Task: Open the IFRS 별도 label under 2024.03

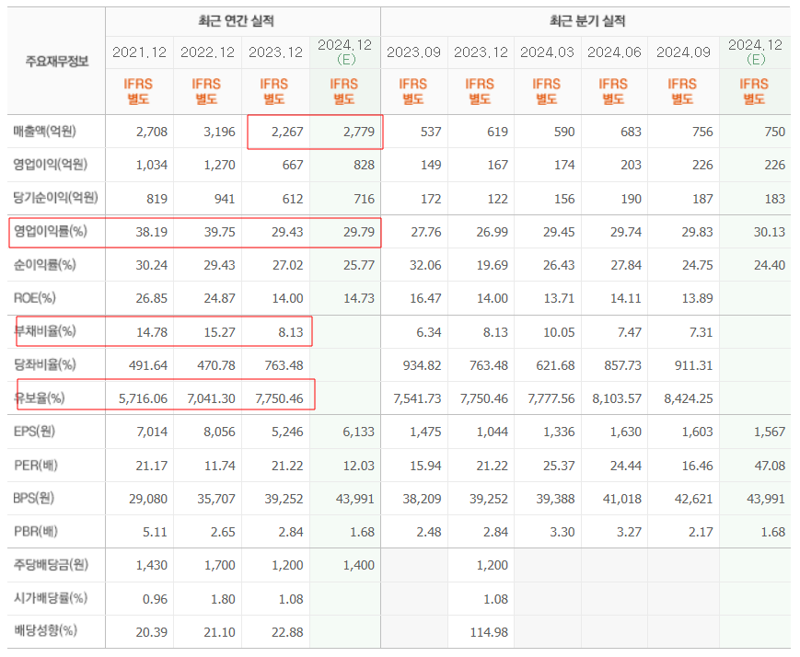Action: tap(548, 88)
